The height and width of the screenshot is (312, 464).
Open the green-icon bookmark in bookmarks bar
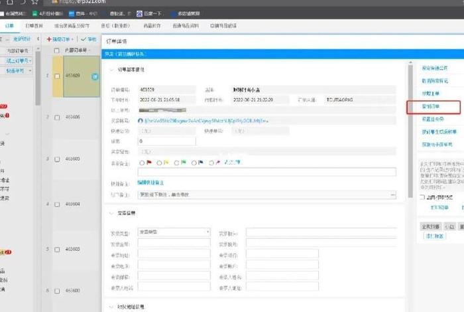[35, 14]
